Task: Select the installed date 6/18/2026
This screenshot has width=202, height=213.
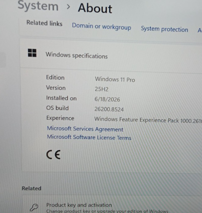Action: [107, 99]
